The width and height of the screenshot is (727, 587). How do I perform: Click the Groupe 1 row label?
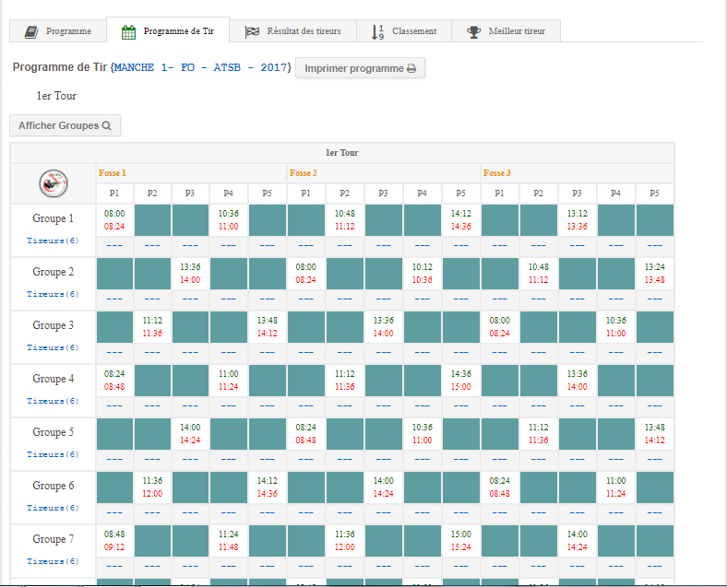(x=53, y=218)
